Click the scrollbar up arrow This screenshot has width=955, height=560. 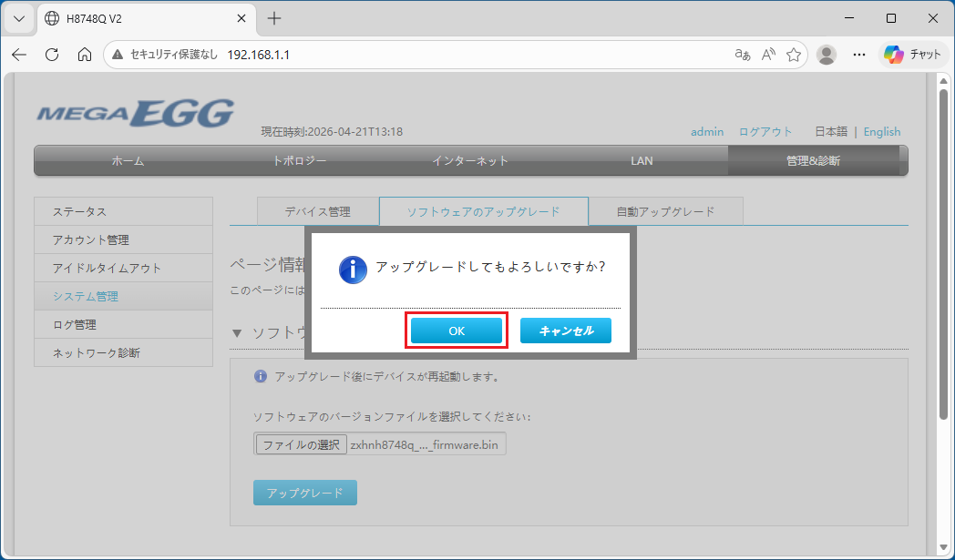tap(943, 80)
